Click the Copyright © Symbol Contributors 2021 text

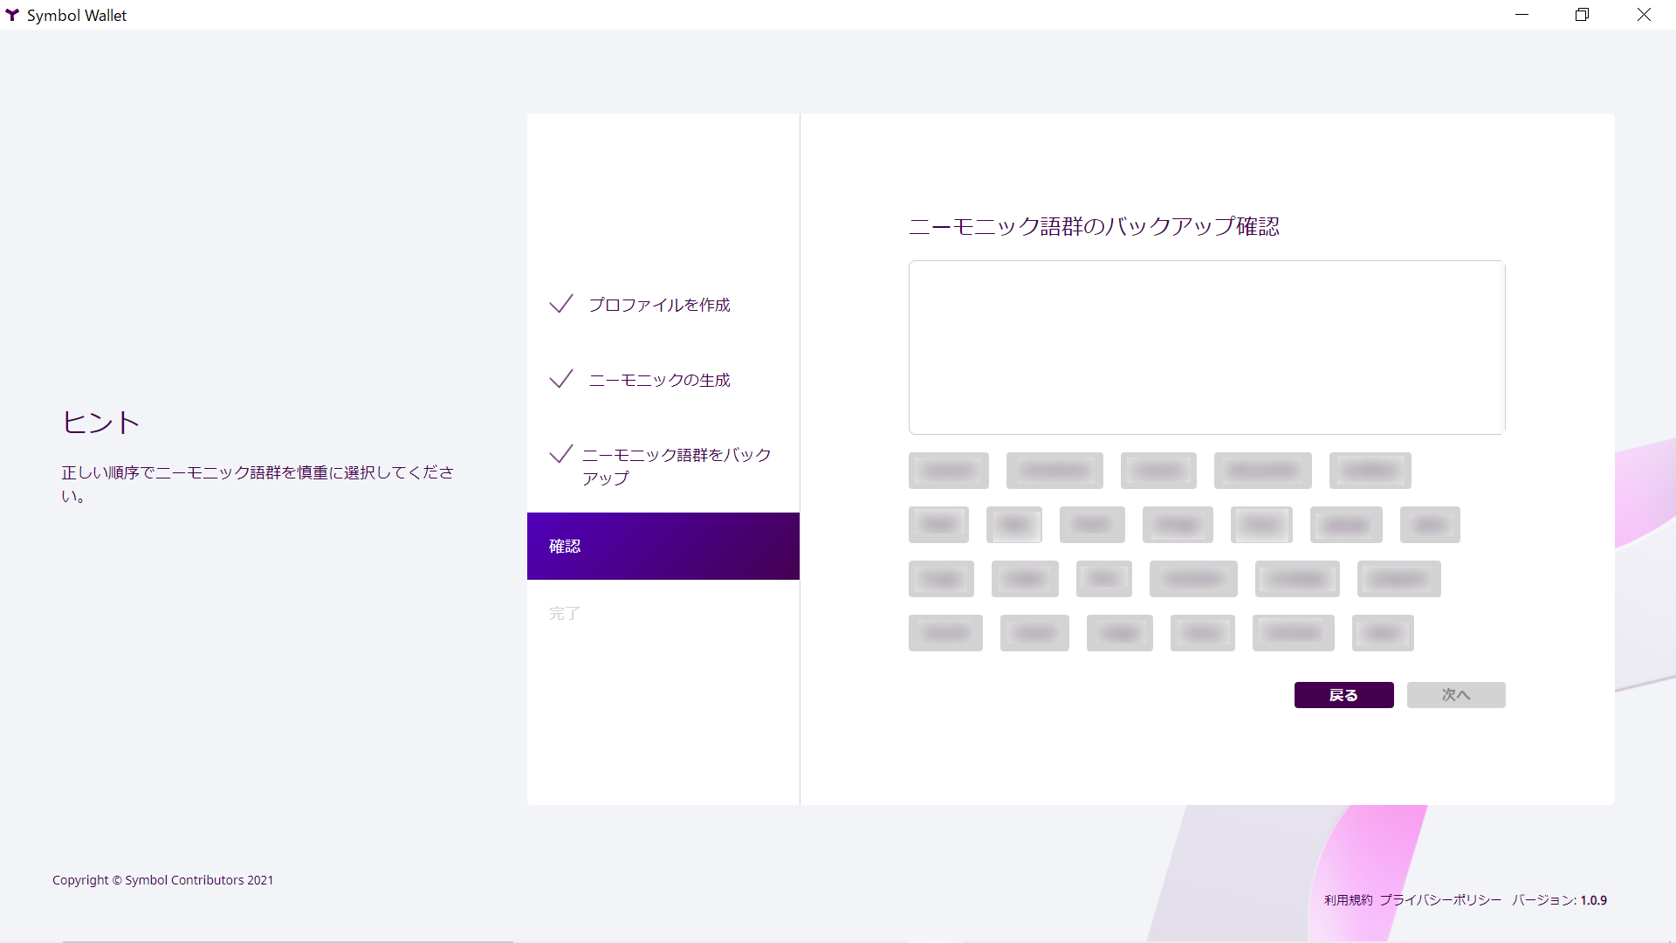click(163, 880)
